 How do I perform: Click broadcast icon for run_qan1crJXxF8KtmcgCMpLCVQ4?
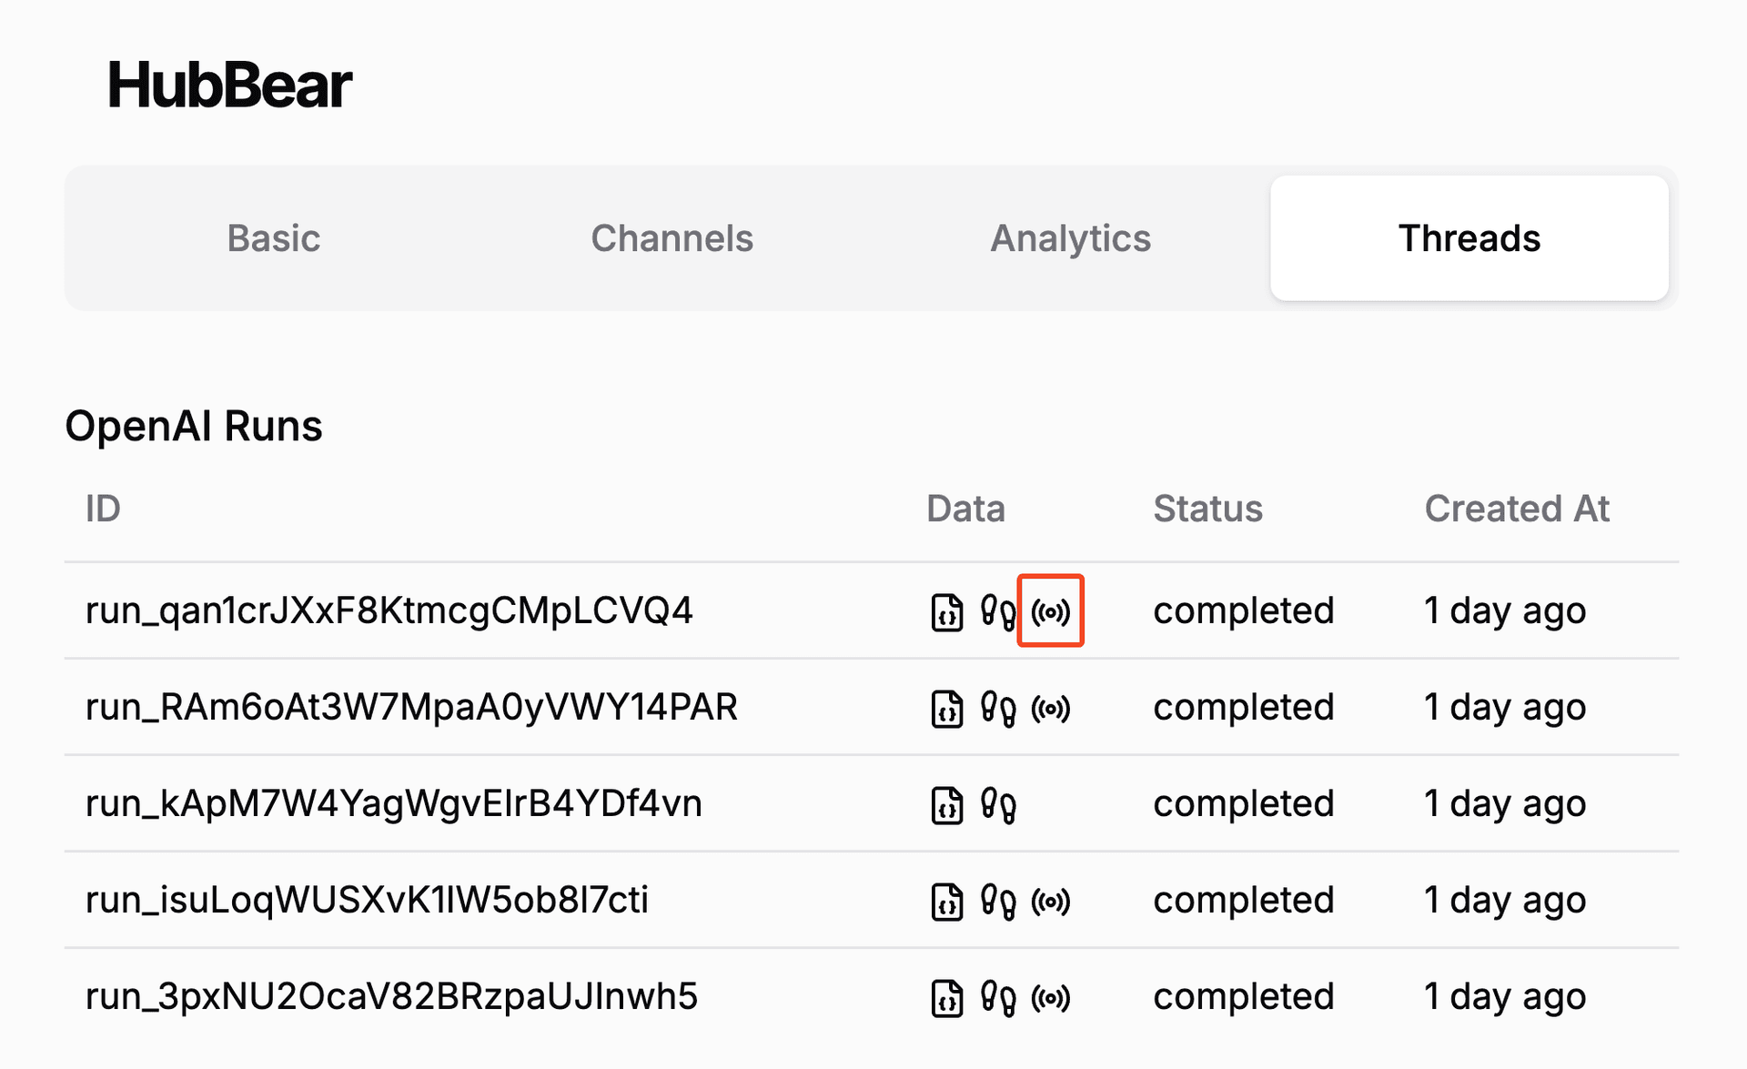pyautogui.click(x=1050, y=611)
